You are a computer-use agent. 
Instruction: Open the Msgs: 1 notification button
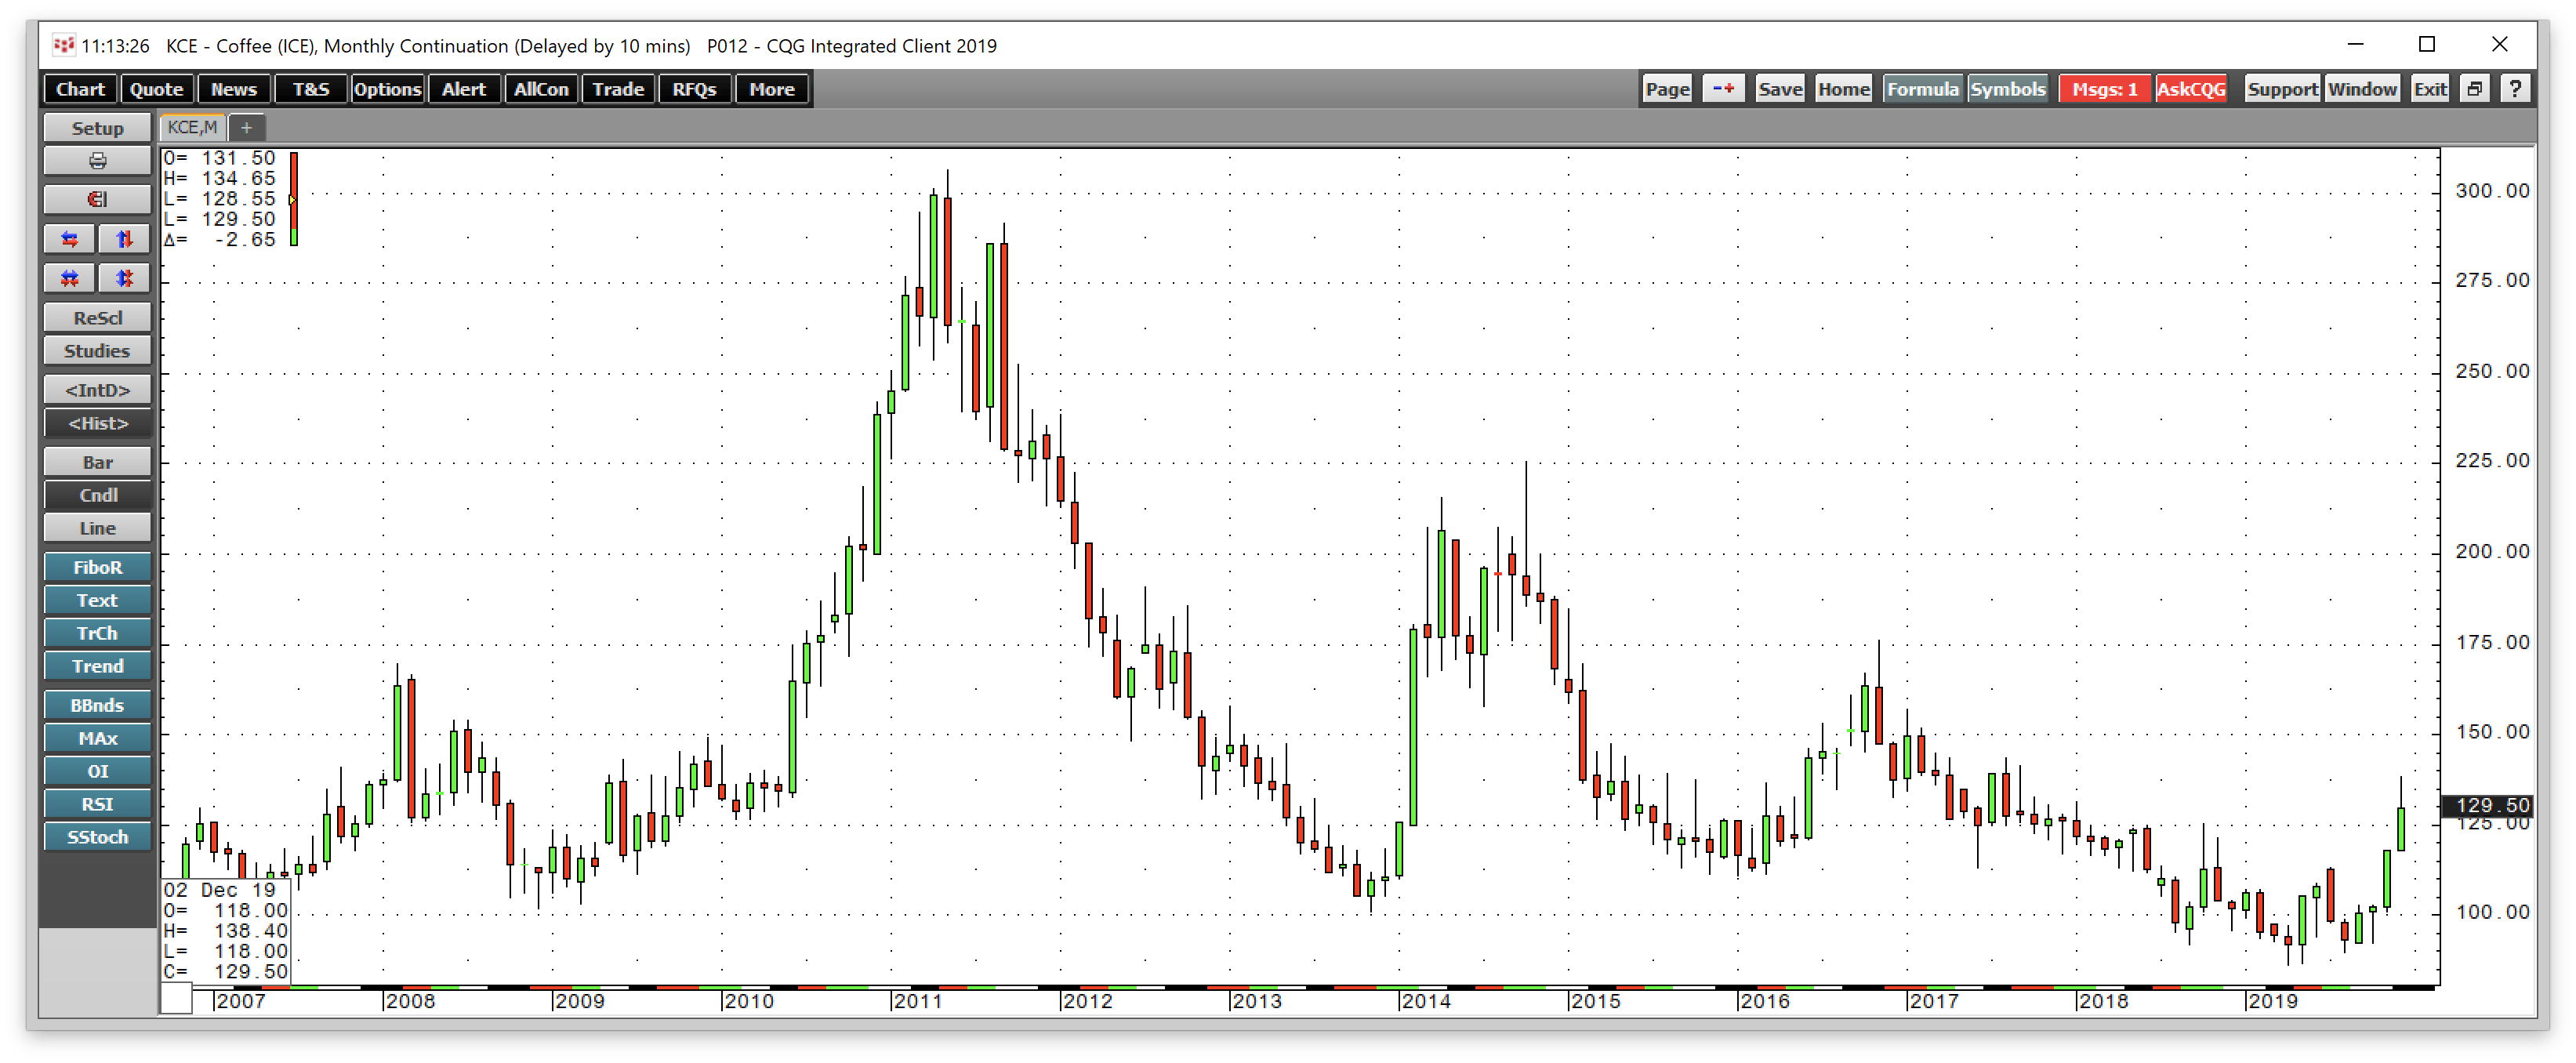2104,89
